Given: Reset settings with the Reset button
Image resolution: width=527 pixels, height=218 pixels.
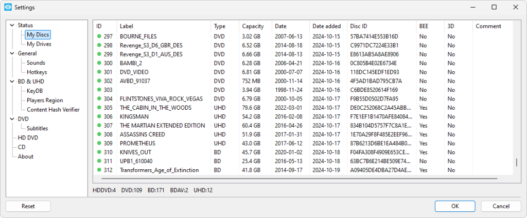Looking at the screenshot, I should 28,206.
